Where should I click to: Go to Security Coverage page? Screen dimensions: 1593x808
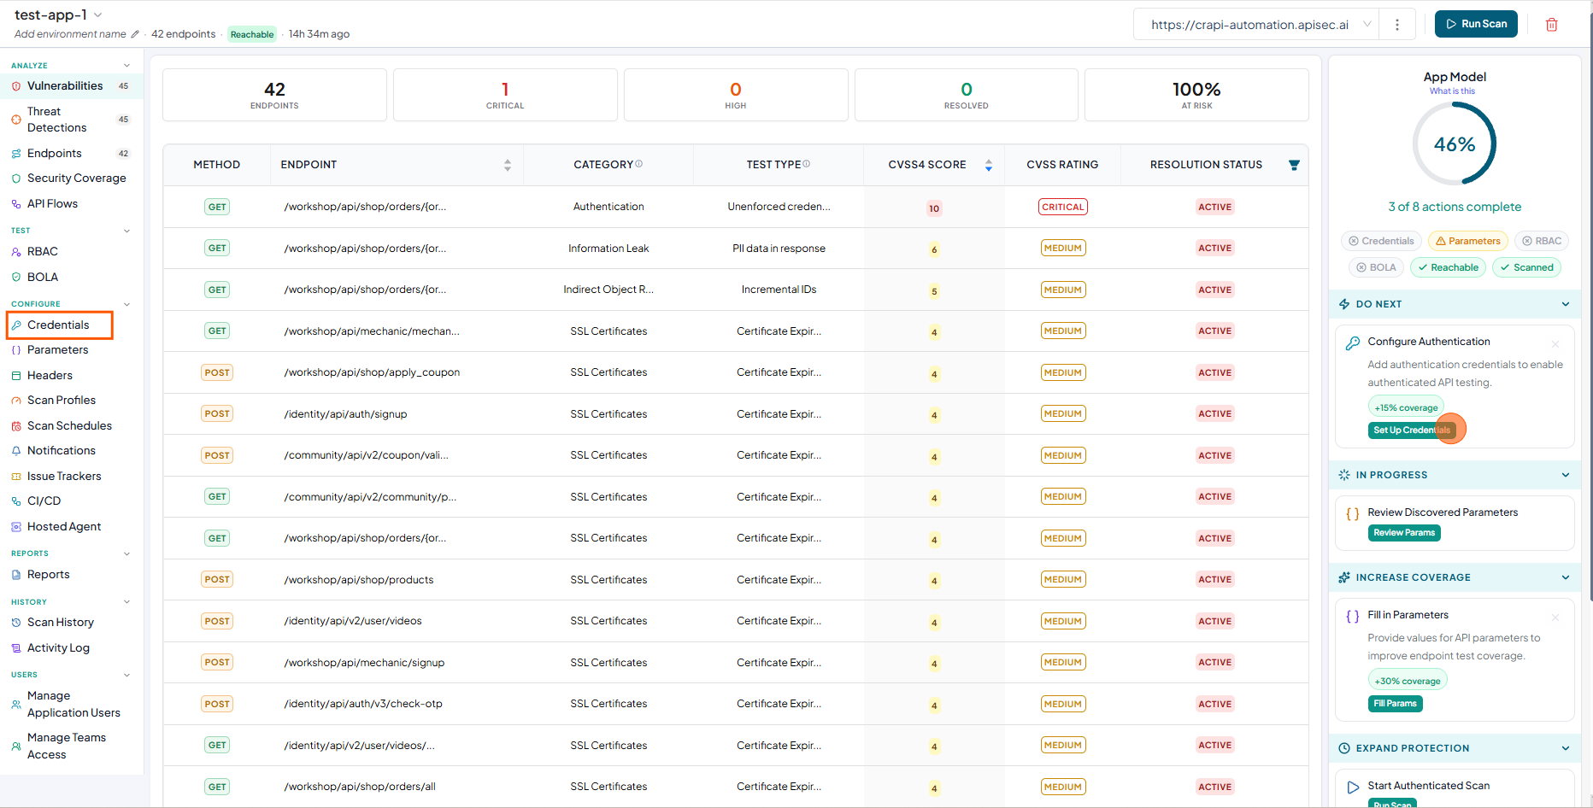tap(76, 179)
